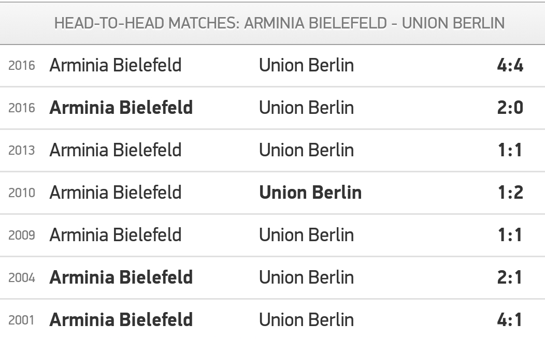545x339 pixels.
Task: Select Arminia Bielefeld in the 4:4 row
Action: pos(116,65)
